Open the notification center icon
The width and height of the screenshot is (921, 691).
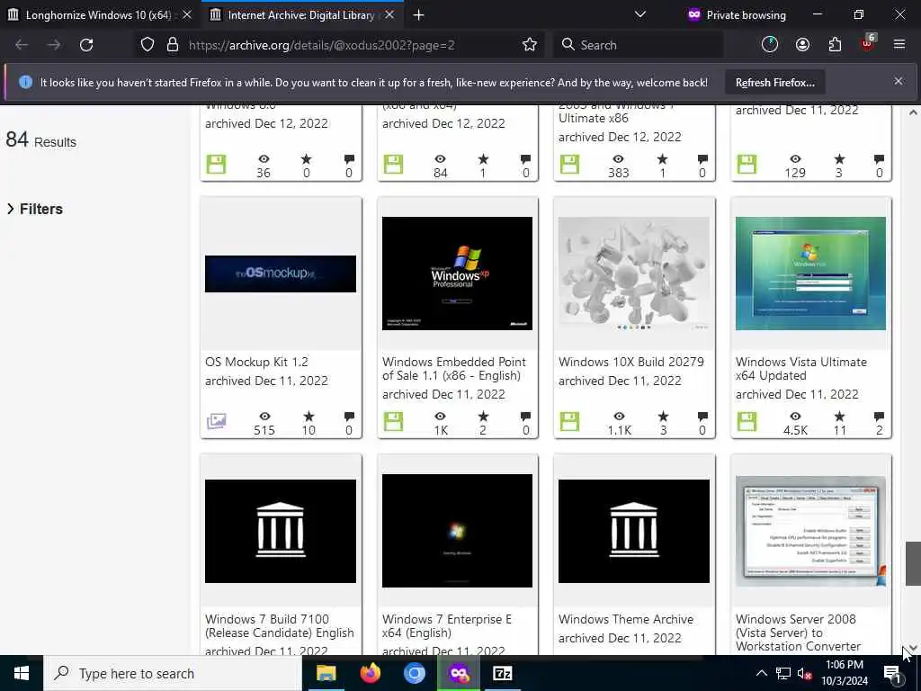[x=893, y=674]
